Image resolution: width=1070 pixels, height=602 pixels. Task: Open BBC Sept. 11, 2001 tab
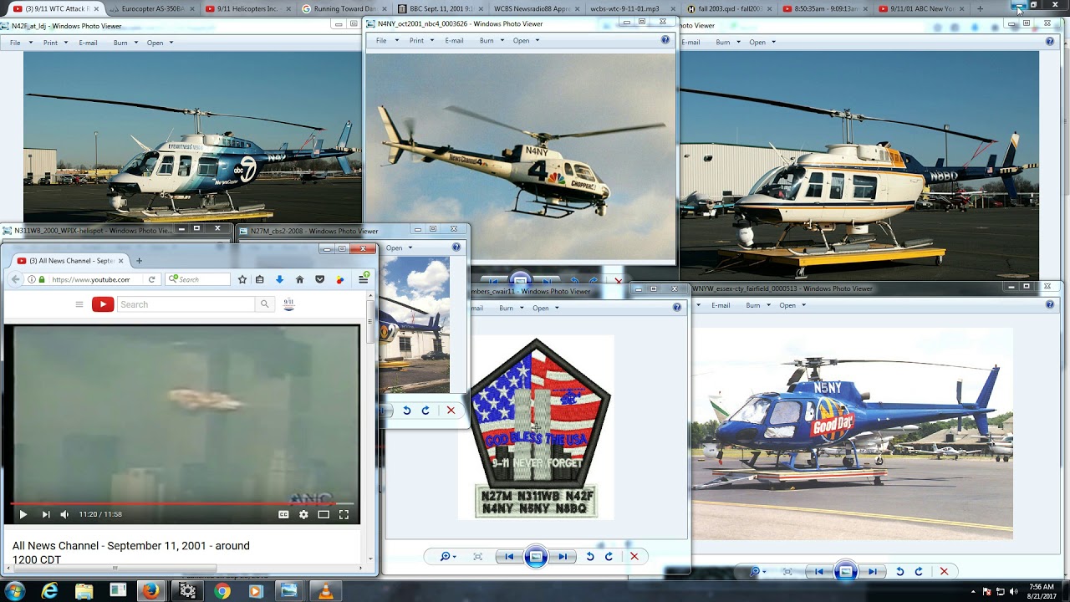pyautogui.click(x=435, y=8)
